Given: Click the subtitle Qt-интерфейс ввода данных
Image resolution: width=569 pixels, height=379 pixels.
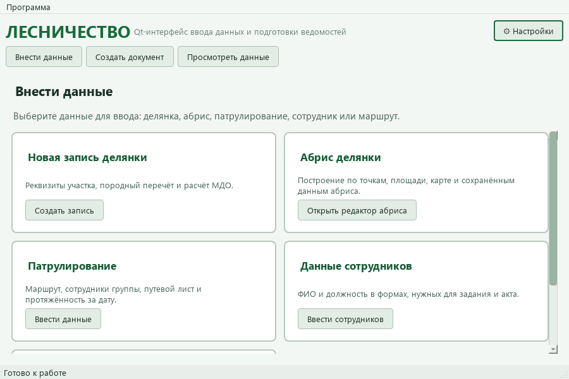Looking at the screenshot, I should (x=240, y=32).
